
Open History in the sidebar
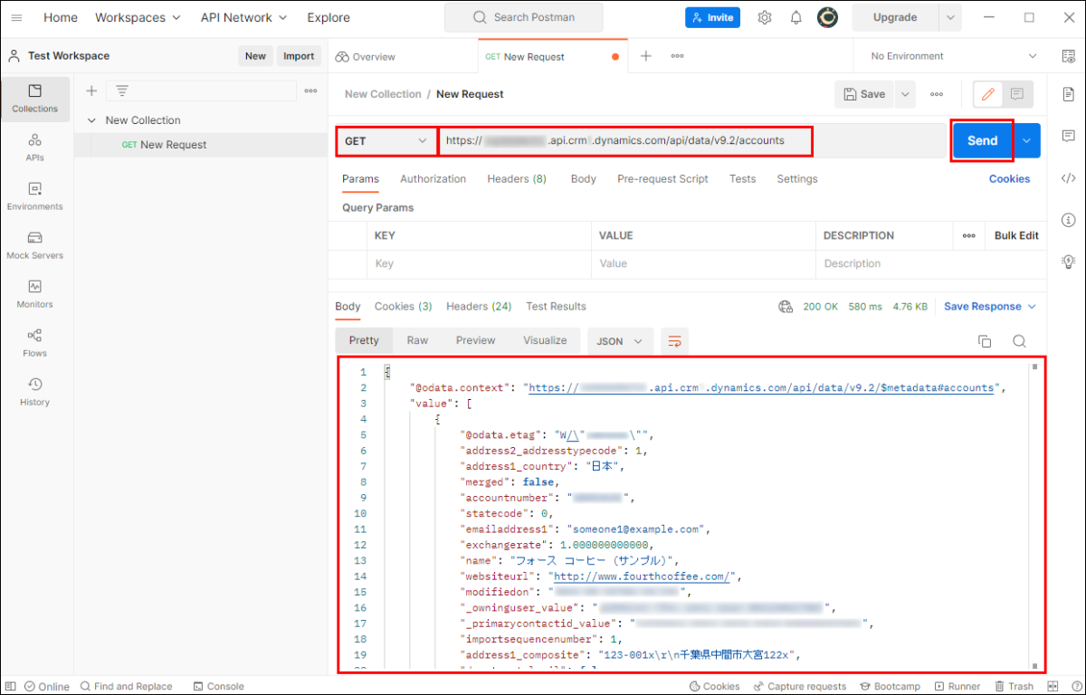pos(35,392)
